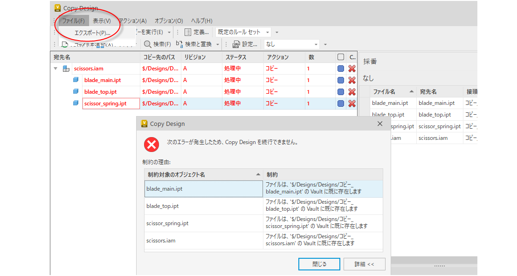
Task: Click the 設定... button
Action: click(245, 44)
